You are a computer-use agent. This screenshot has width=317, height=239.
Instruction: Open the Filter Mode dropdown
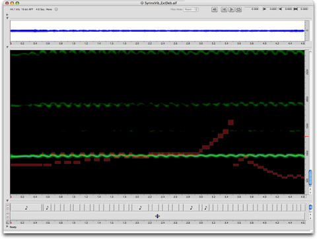[191, 9]
